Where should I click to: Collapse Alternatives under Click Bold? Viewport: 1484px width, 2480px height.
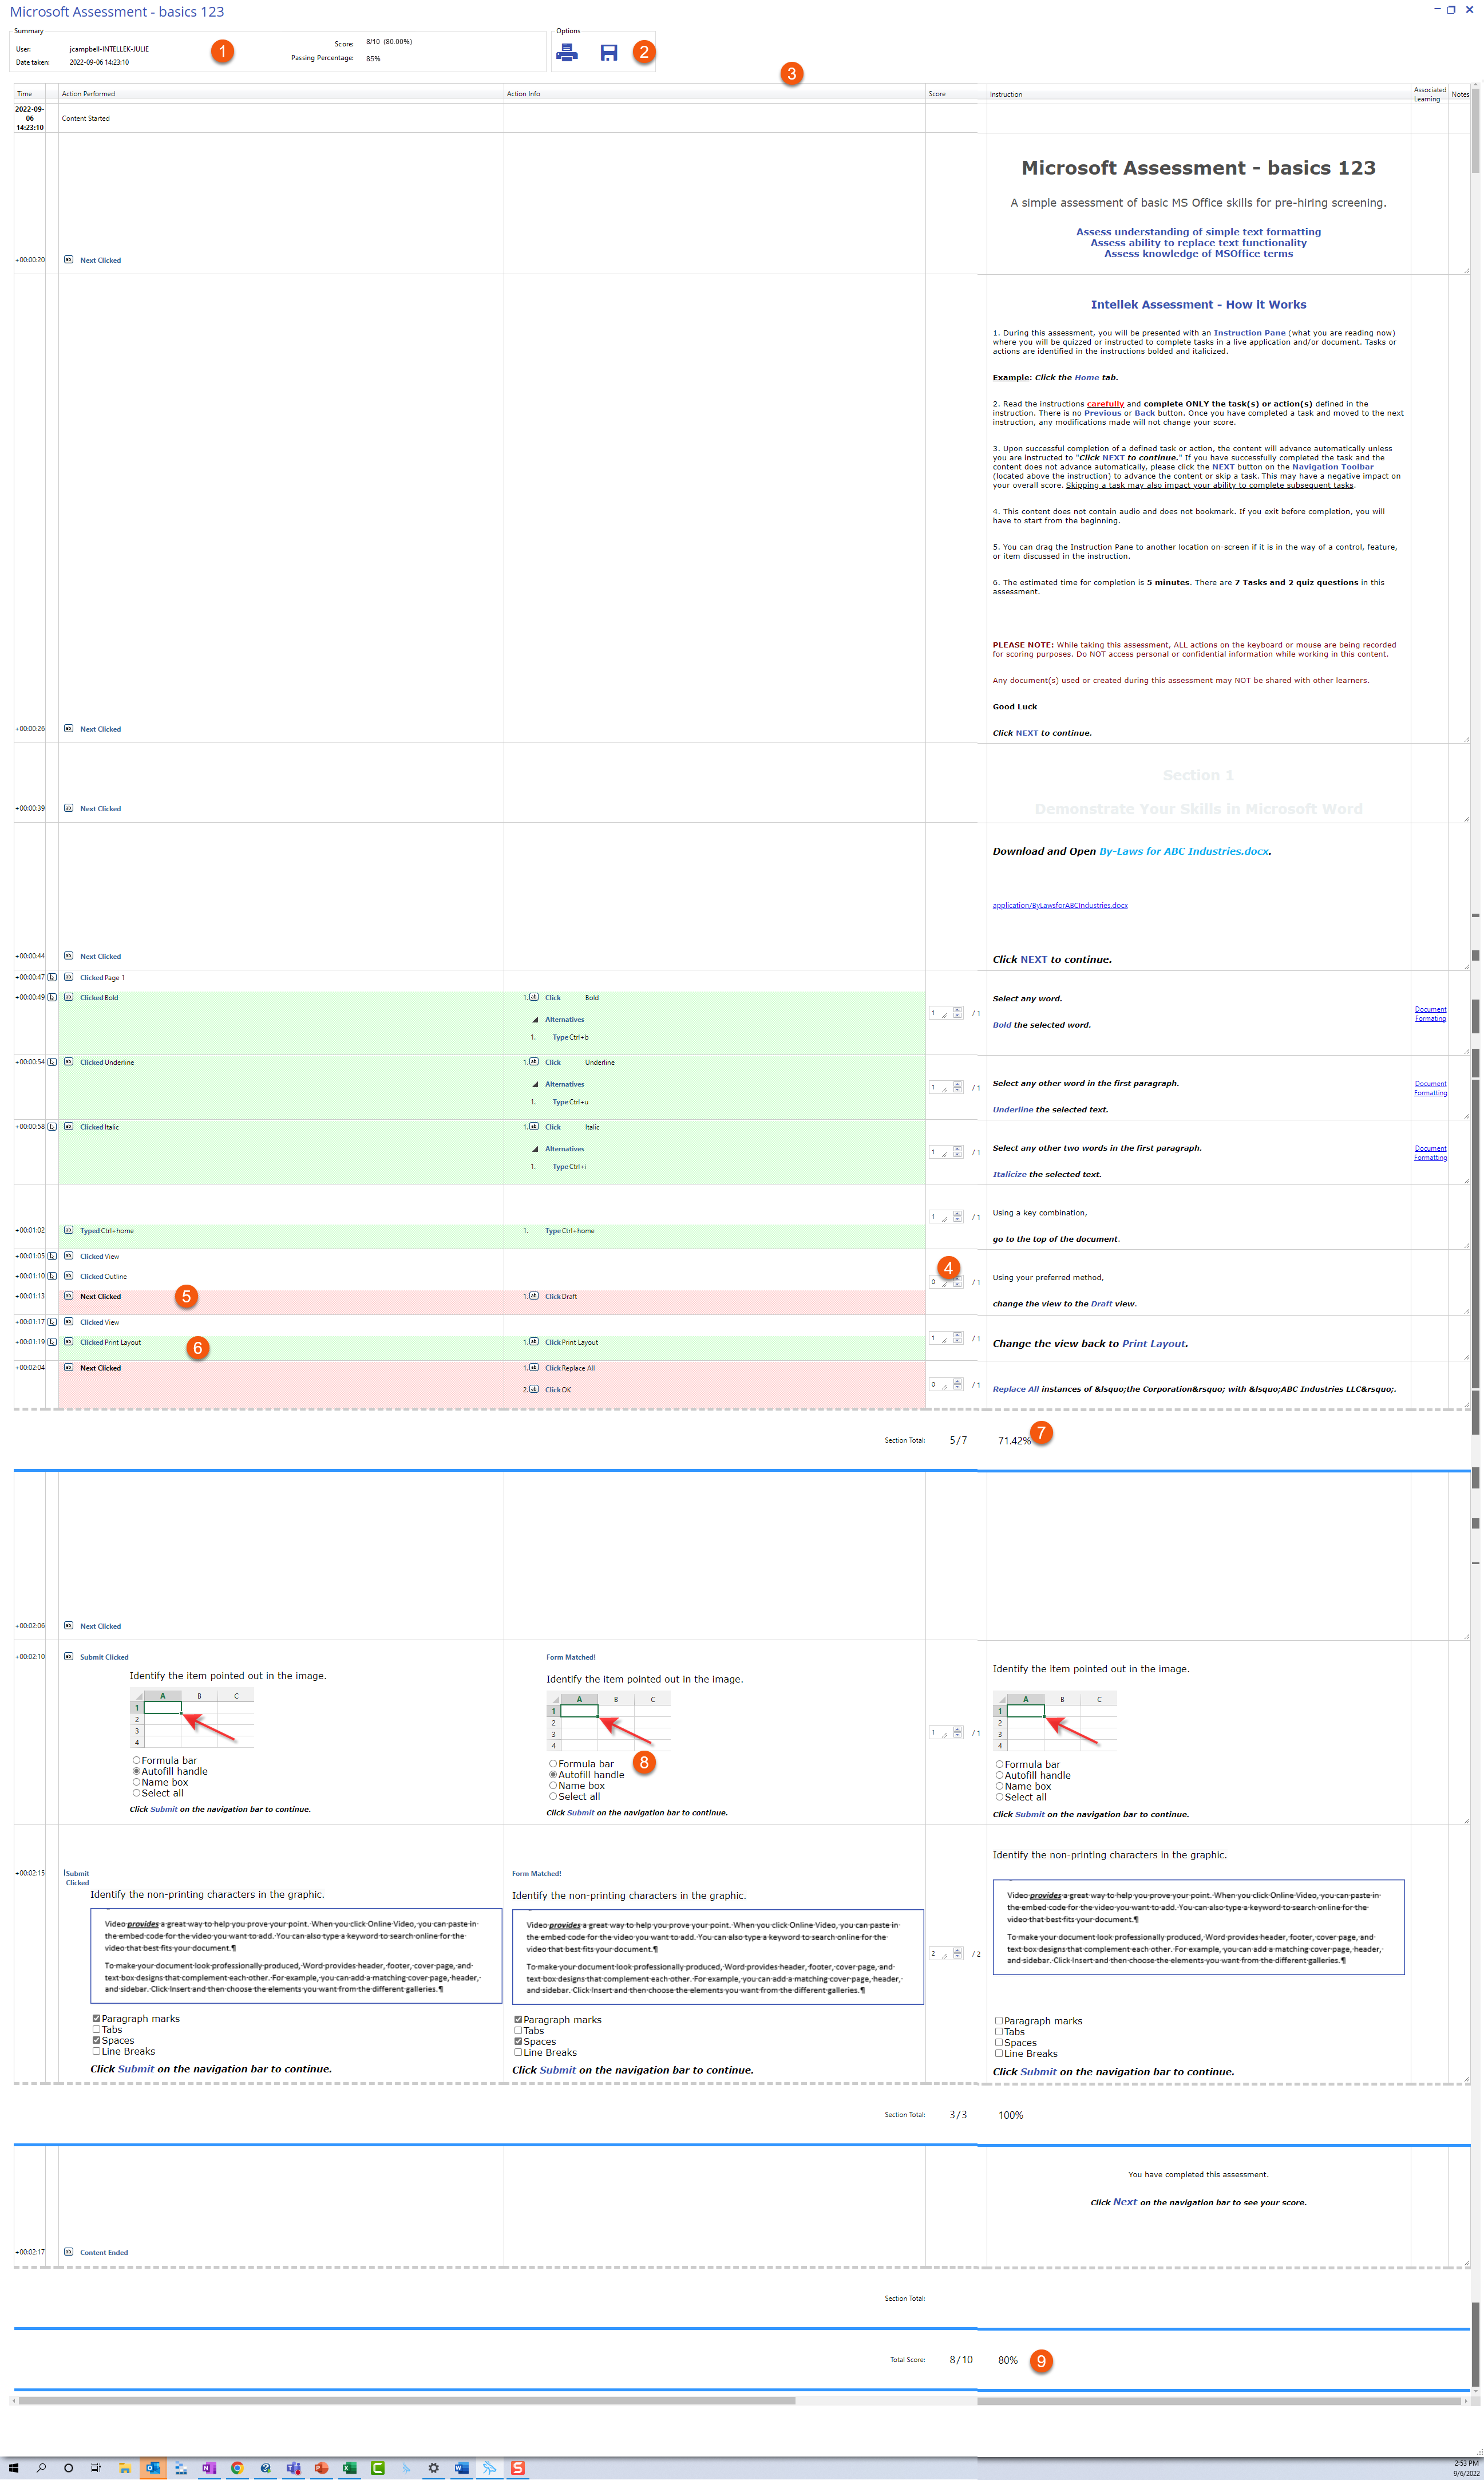[x=535, y=1020]
